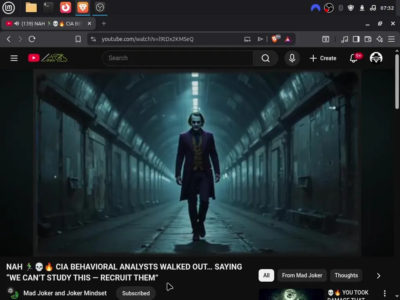The height and width of the screenshot is (300, 400).
Task: Click the install app icon in address bar
Action: pyautogui.click(x=247, y=39)
